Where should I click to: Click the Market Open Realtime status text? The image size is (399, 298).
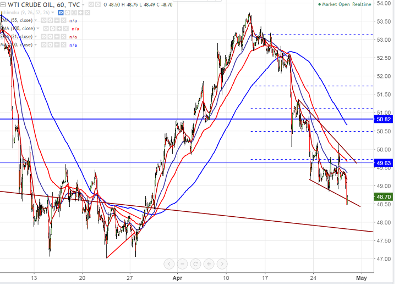(346, 4)
